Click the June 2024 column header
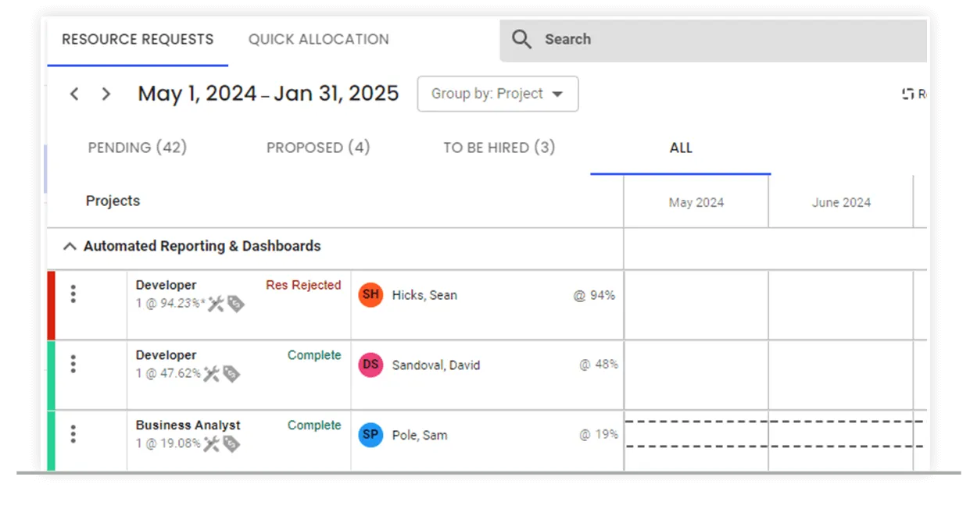 tap(841, 202)
